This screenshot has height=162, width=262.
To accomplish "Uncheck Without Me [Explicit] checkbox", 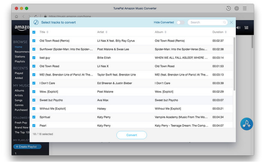I will click(x=34, y=108).
